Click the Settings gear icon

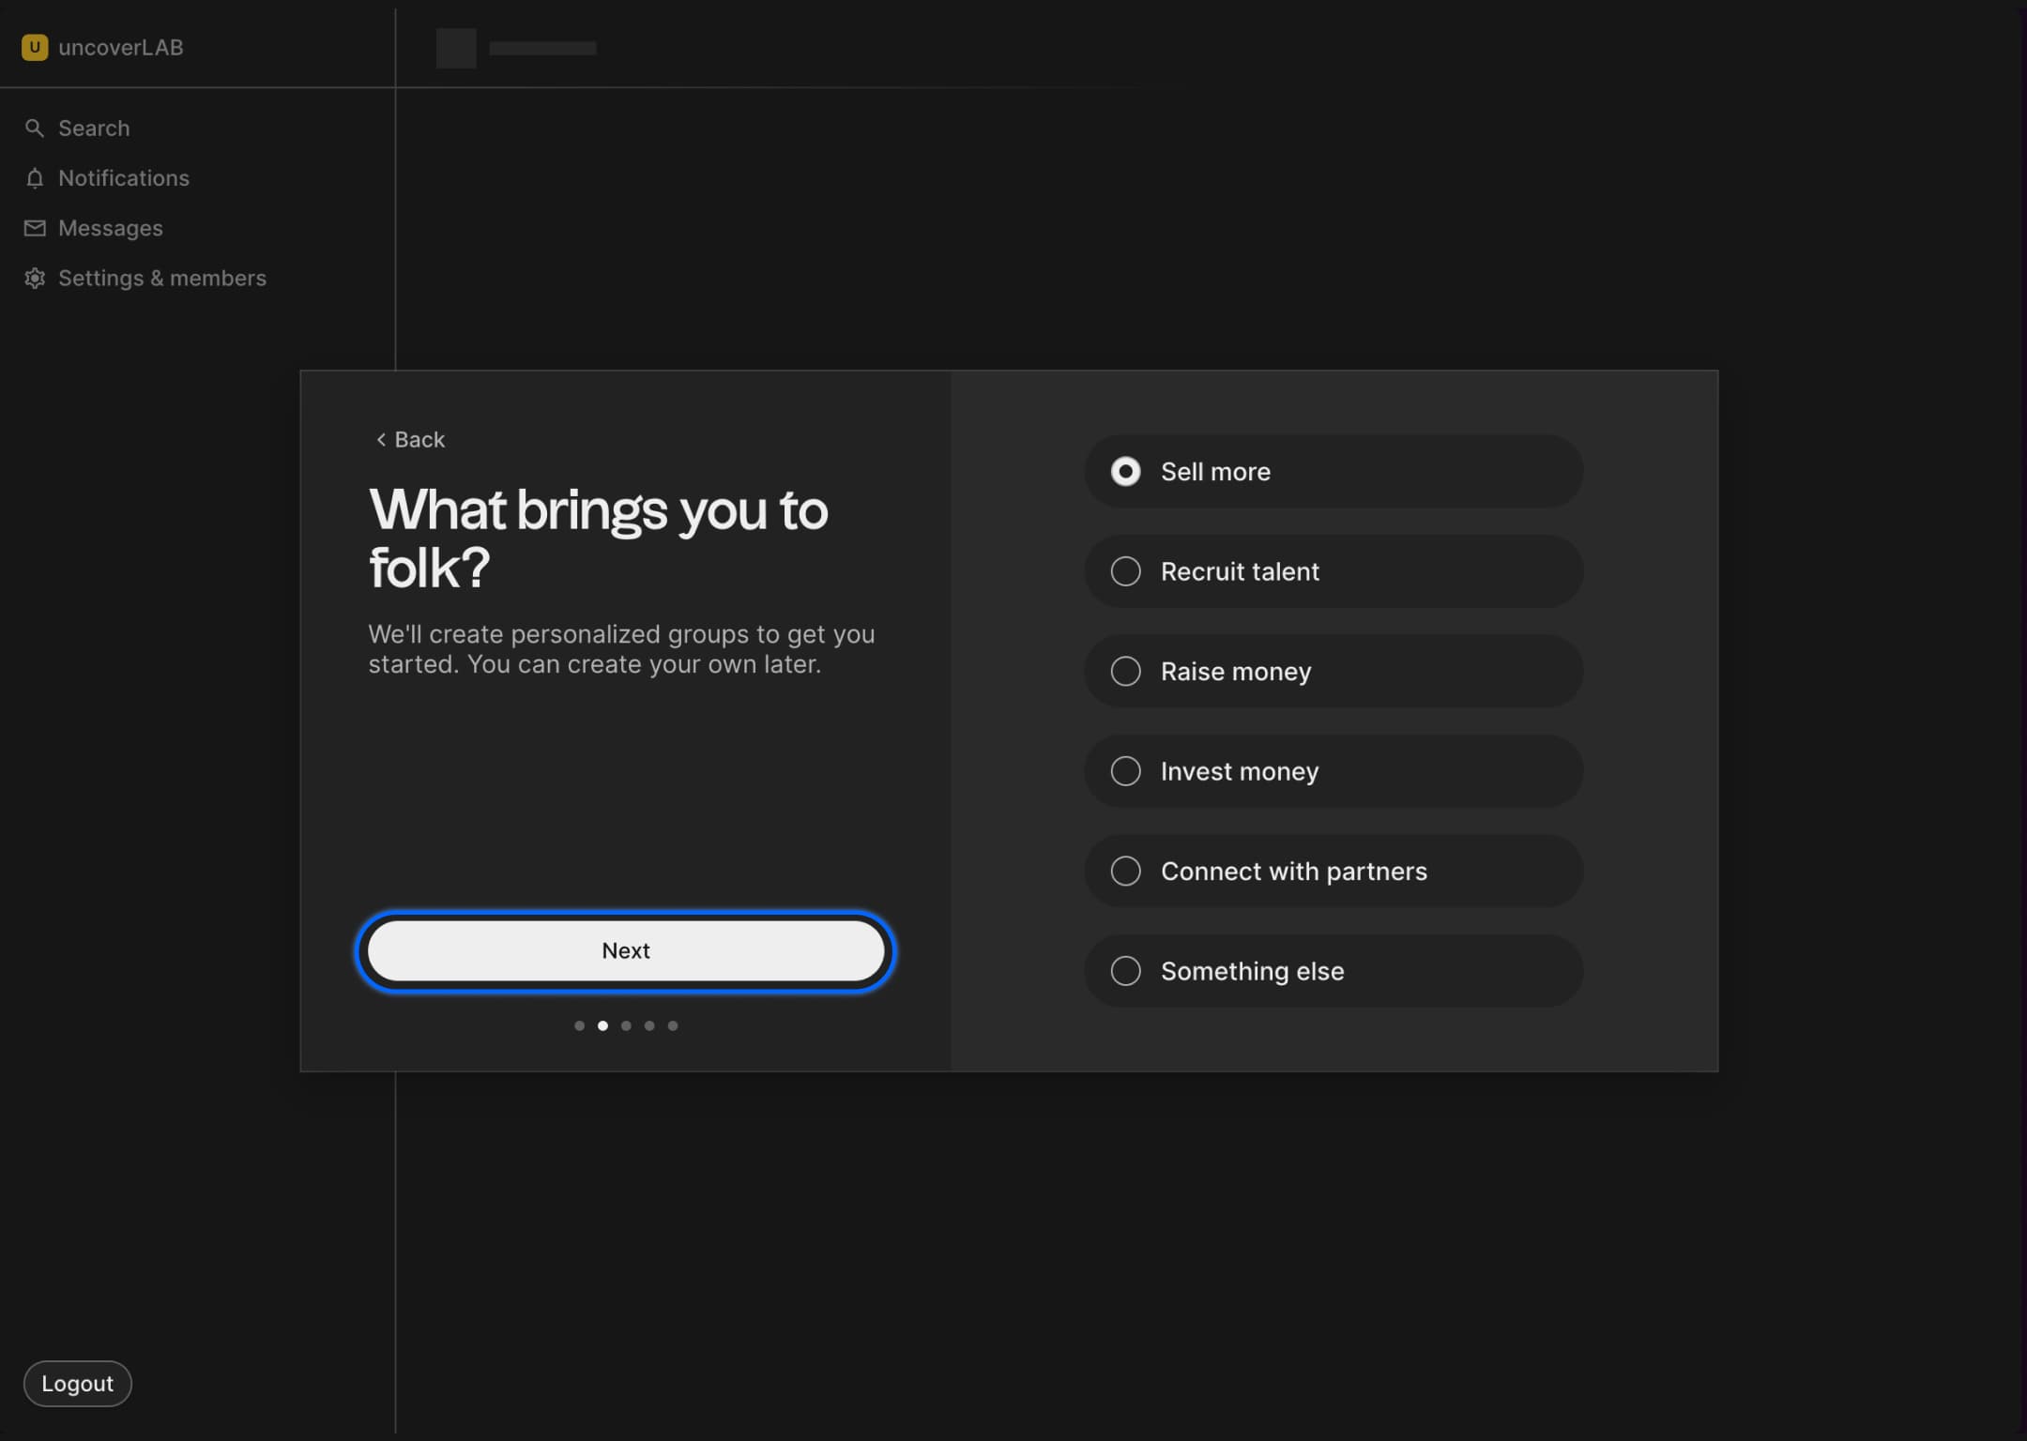[x=35, y=278]
